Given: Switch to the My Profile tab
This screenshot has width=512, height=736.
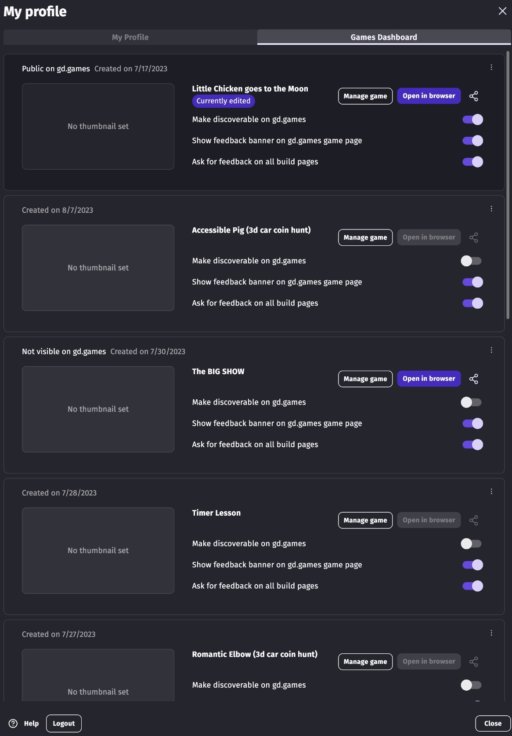Looking at the screenshot, I should (130, 37).
